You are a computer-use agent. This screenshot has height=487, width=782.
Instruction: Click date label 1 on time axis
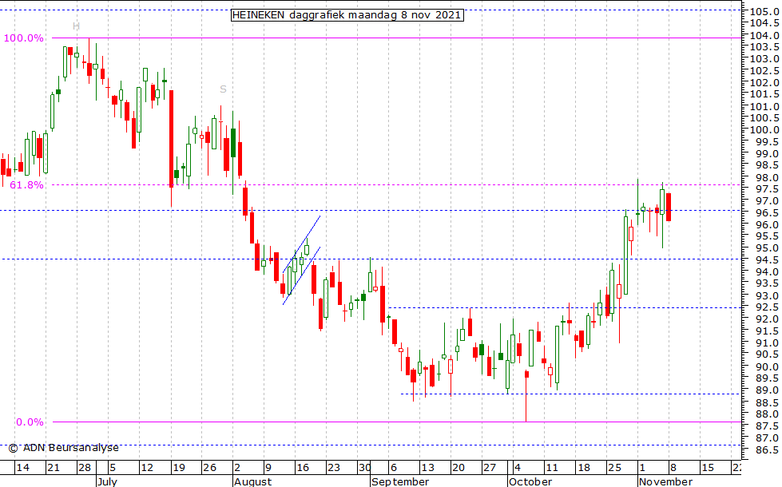click(642, 468)
